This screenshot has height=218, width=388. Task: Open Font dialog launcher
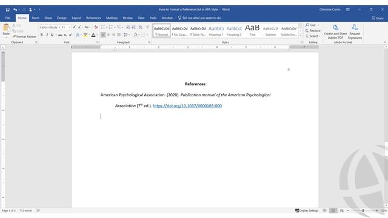pos(97,42)
